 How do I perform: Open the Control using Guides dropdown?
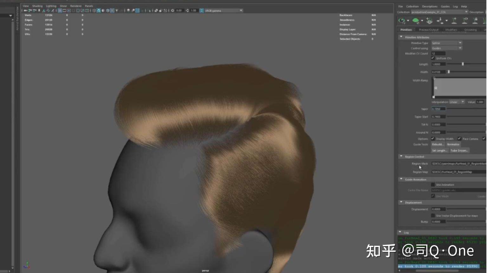pyautogui.click(x=446, y=48)
